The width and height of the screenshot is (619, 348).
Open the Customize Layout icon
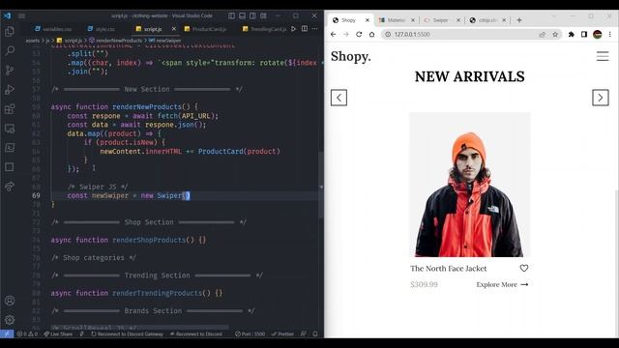tap(263, 15)
